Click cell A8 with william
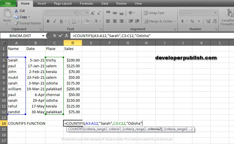Image resolution: width=234 pixels, height=144 pixels. tap(17, 89)
